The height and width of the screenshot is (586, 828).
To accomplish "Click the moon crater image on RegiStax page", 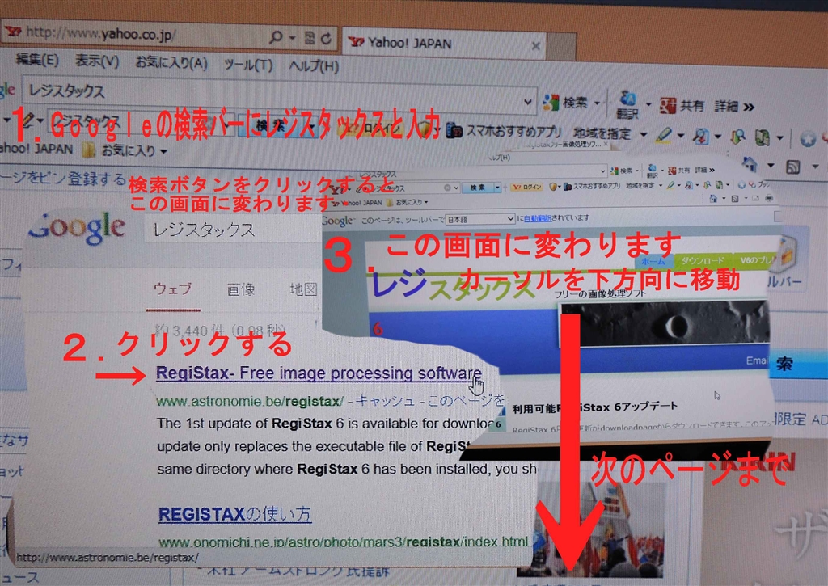I will click(665, 323).
